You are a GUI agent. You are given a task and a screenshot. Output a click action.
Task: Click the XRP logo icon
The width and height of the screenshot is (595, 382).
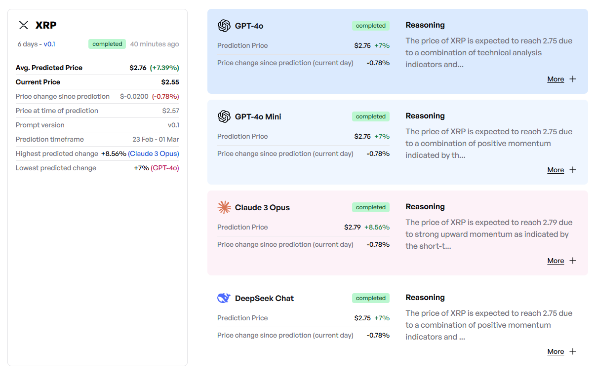pyautogui.click(x=24, y=25)
